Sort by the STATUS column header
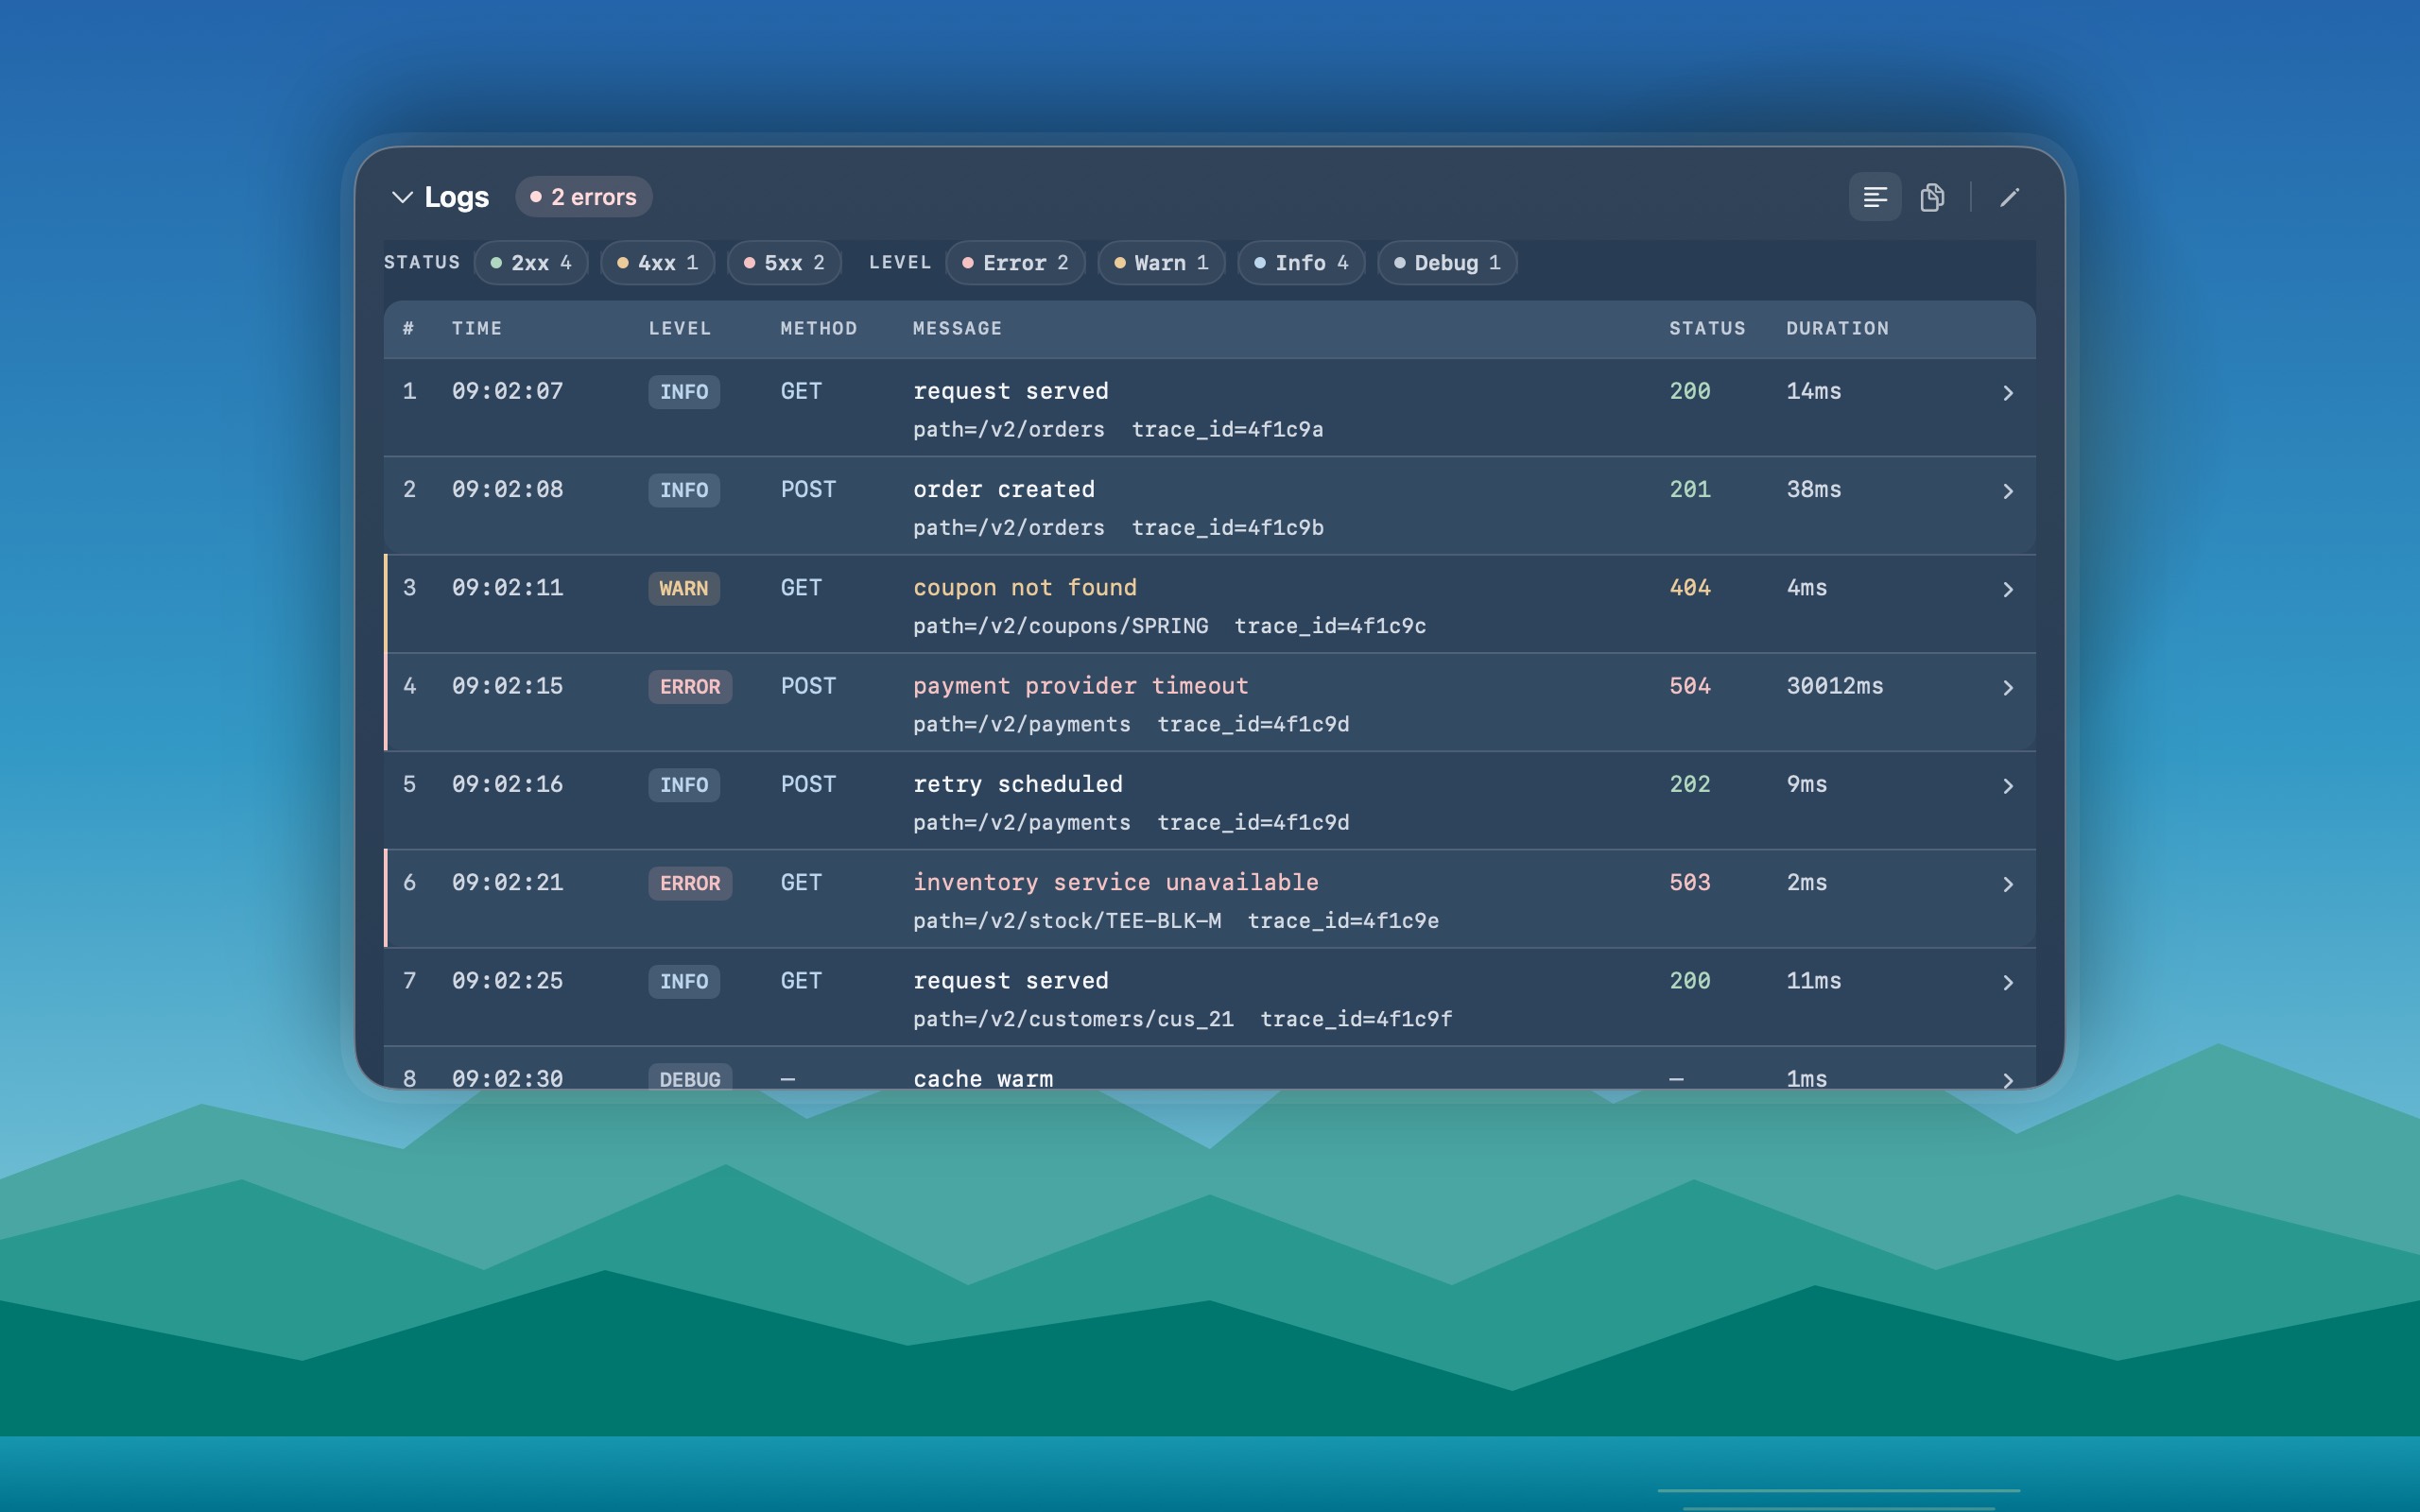Viewport: 2420px width, 1512px height. (1707, 328)
